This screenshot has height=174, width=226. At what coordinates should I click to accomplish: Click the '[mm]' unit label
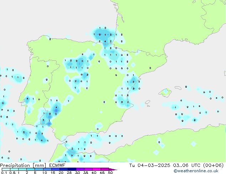pos(39,165)
